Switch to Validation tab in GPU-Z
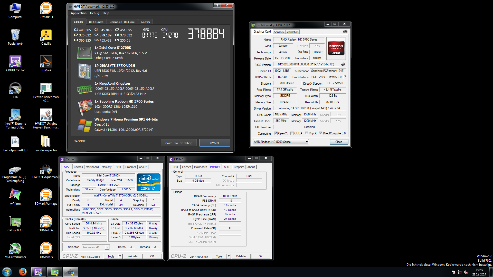Viewport: 493px width, 277px height. point(292,32)
